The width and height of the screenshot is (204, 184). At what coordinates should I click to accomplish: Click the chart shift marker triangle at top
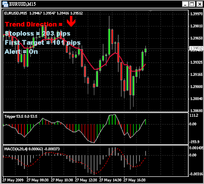click(x=150, y=11)
